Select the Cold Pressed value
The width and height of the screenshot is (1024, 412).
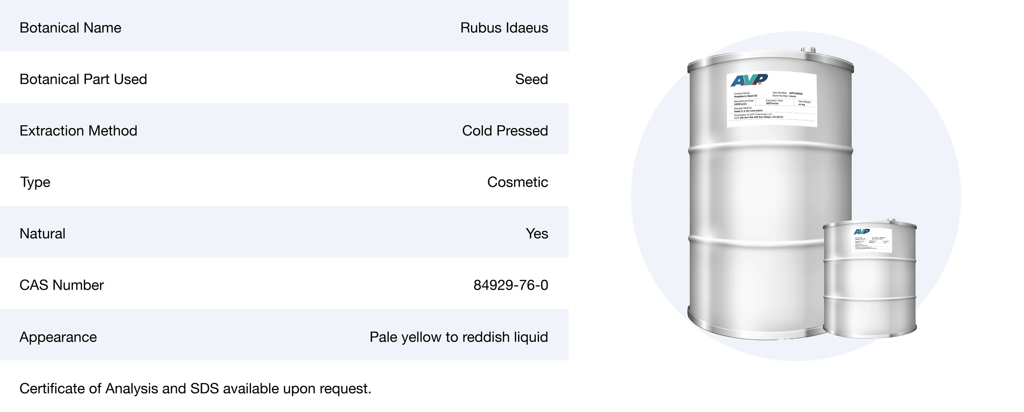(505, 131)
